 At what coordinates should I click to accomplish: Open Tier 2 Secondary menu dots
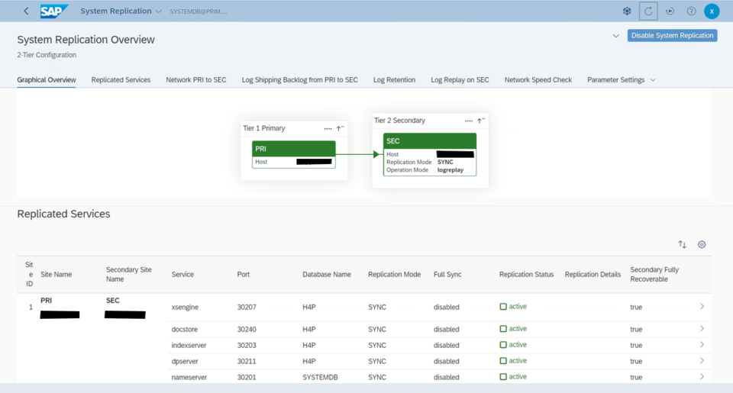pyautogui.click(x=468, y=121)
